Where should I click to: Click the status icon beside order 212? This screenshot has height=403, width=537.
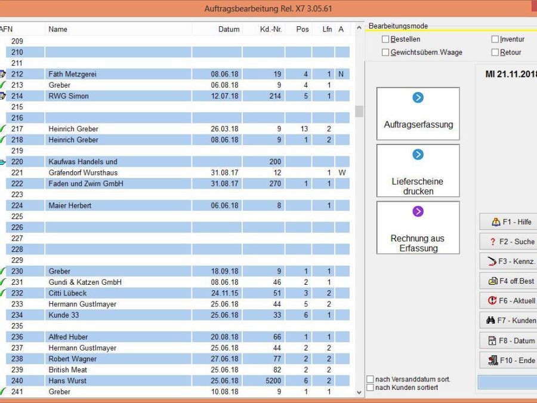pyautogui.click(x=2, y=74)
